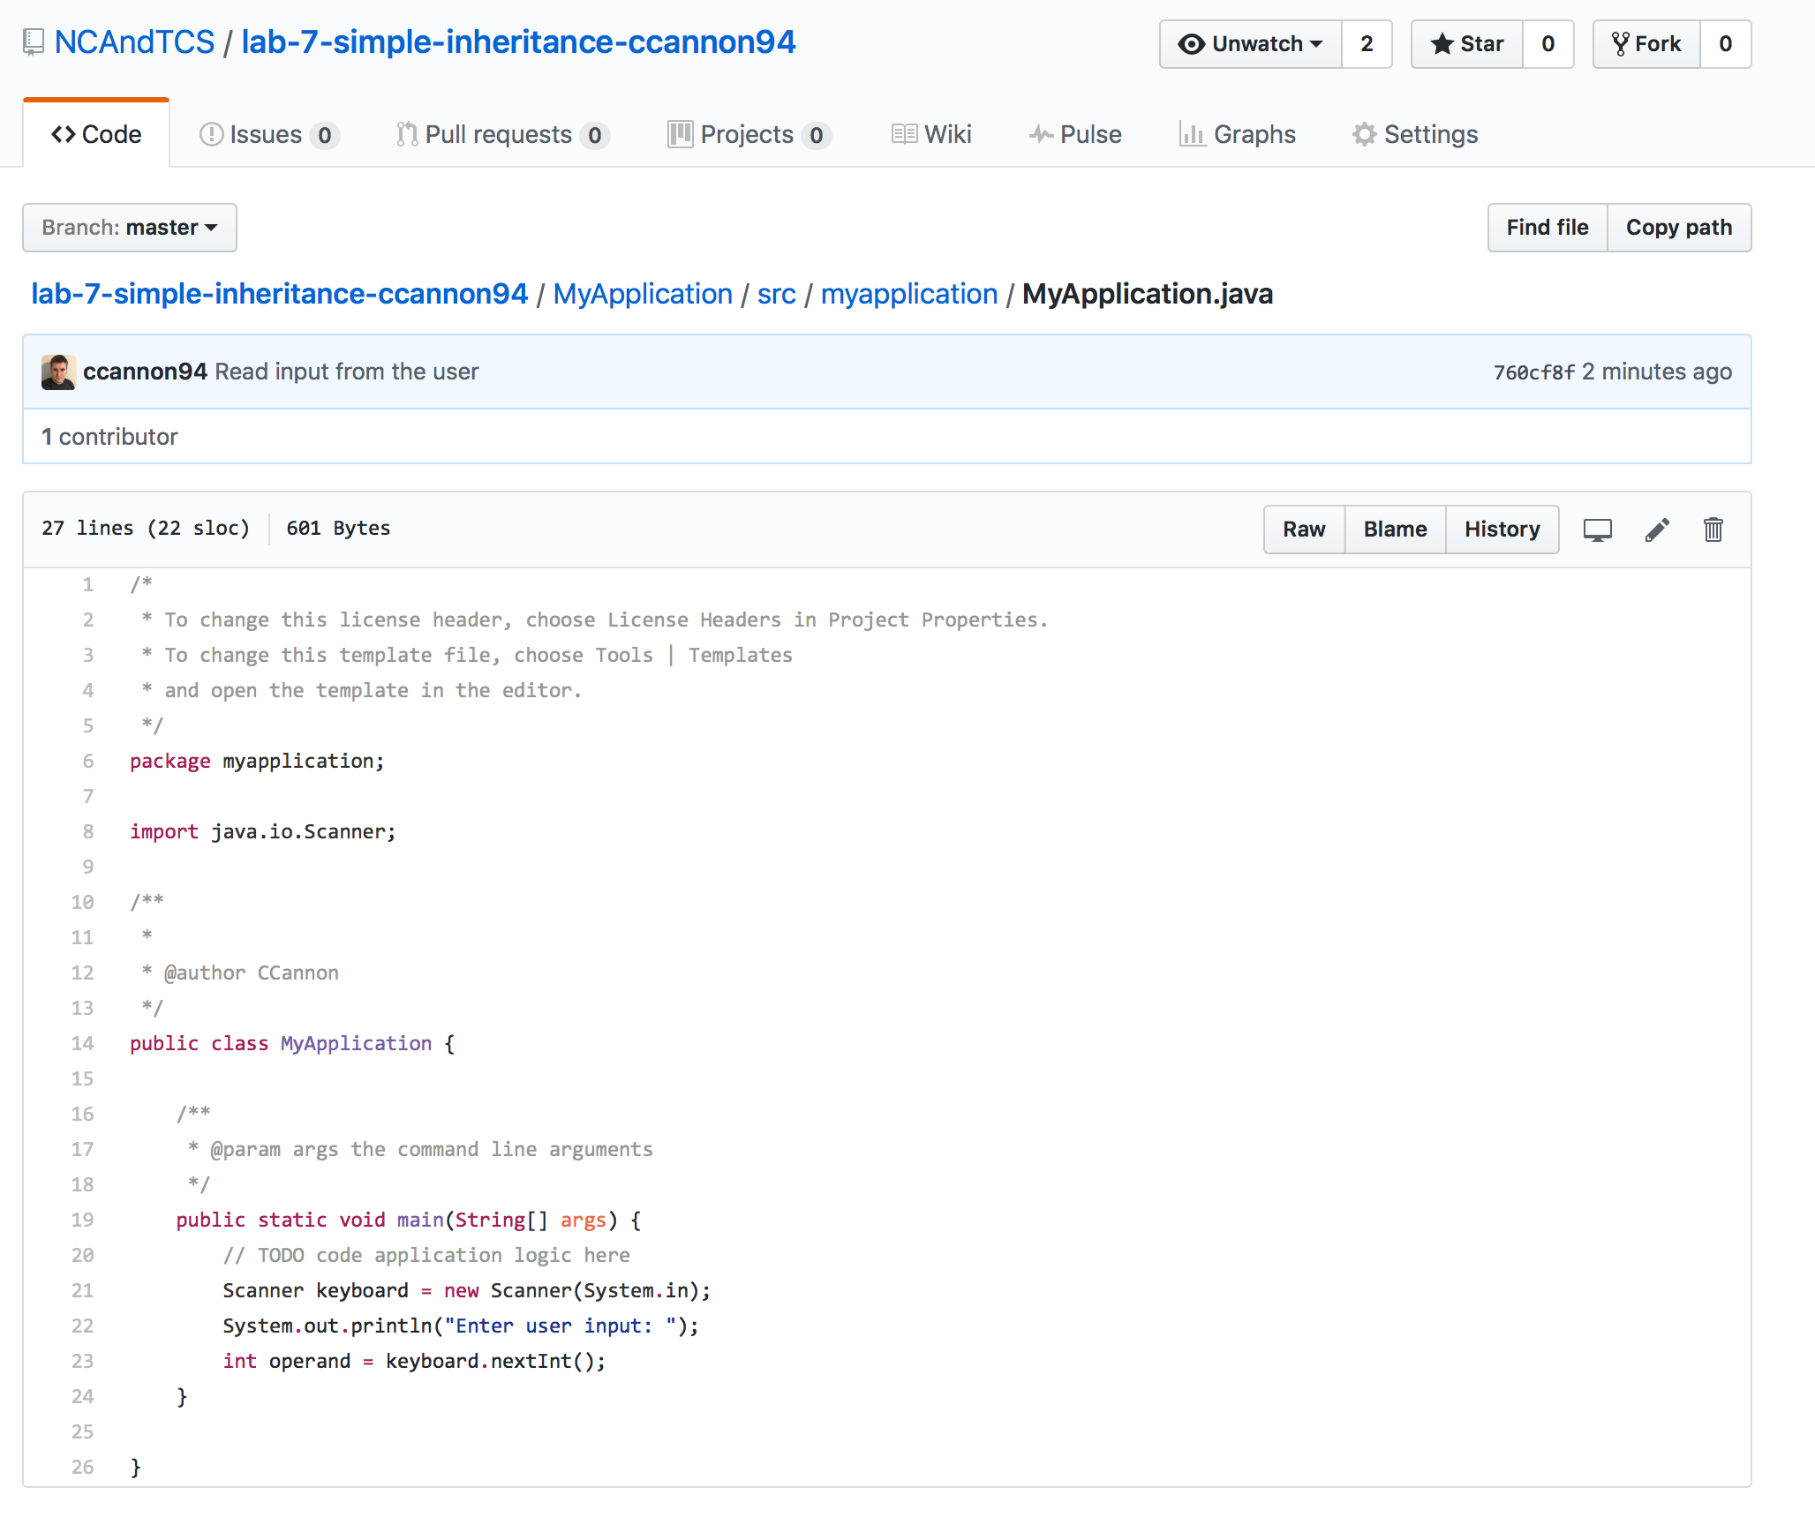Screen dimensions: 1815x1525
Task: Open Pull requests tab
Action: pyautogui.click(x=501, y=134)
